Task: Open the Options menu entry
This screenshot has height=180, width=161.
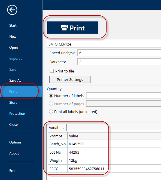Action: tap(15, 142)
